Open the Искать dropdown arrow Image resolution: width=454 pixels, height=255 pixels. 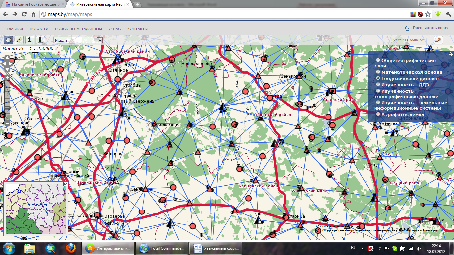point(100,40)
